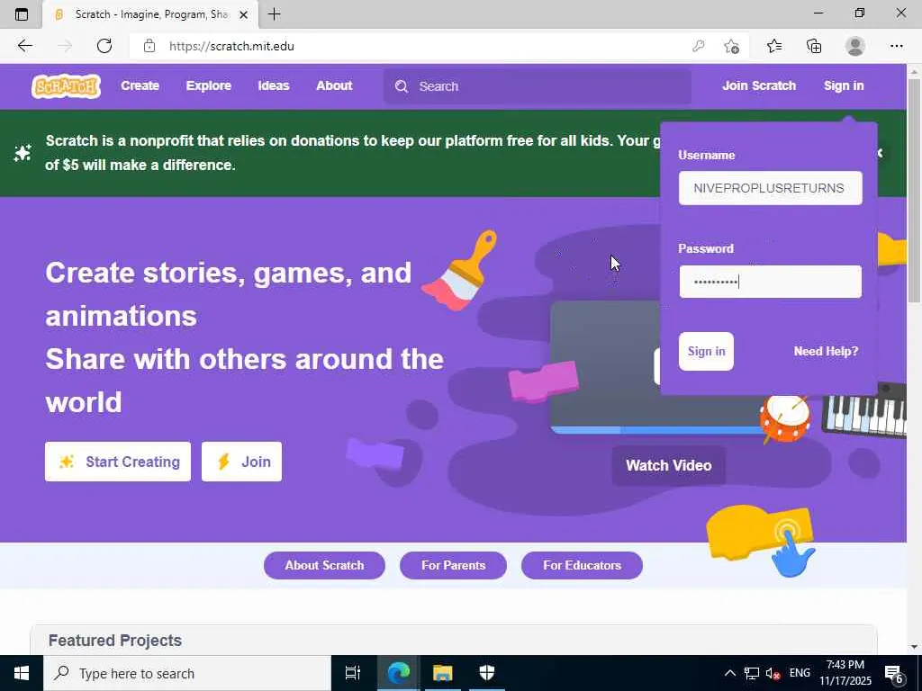The image size is (922, 691).
Task: Show hidden system tray icons
Action: [729, 673]
